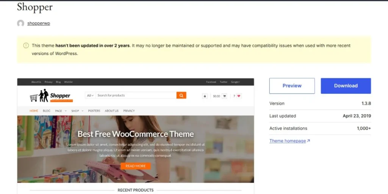Click the warning notice info icon
Screen dimensions: 388x194
click(26, 45)
